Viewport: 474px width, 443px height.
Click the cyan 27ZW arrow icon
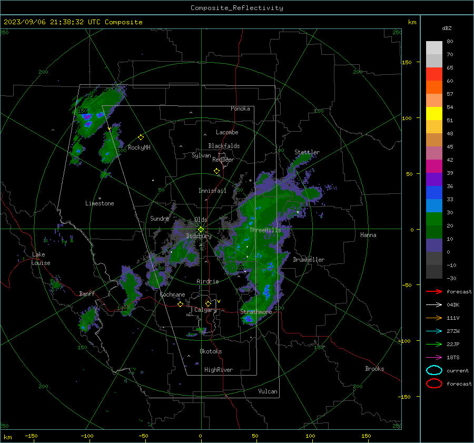click(434, 331)
